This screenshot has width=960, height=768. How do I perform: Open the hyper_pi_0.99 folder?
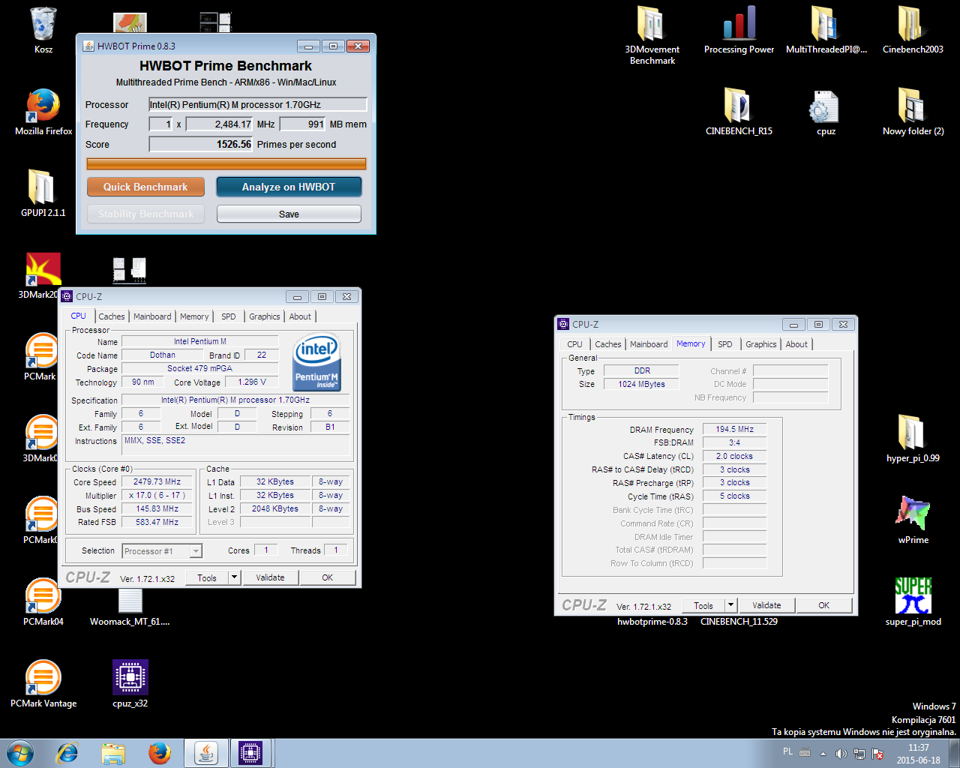point(913,439)
